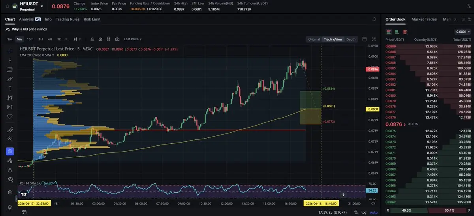
Task: Click the chart layout window icon
Action: point(365,39)
